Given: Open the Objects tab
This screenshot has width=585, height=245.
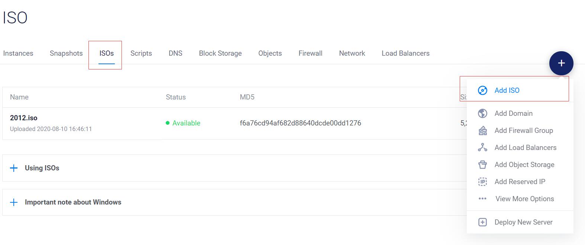Looking at the screenshot, I should (270, 53).
